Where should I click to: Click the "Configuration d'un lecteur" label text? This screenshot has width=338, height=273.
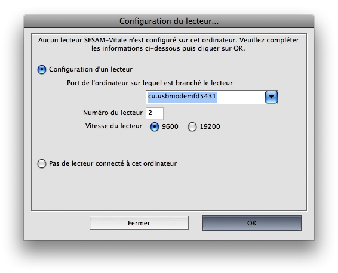point(91,69)
